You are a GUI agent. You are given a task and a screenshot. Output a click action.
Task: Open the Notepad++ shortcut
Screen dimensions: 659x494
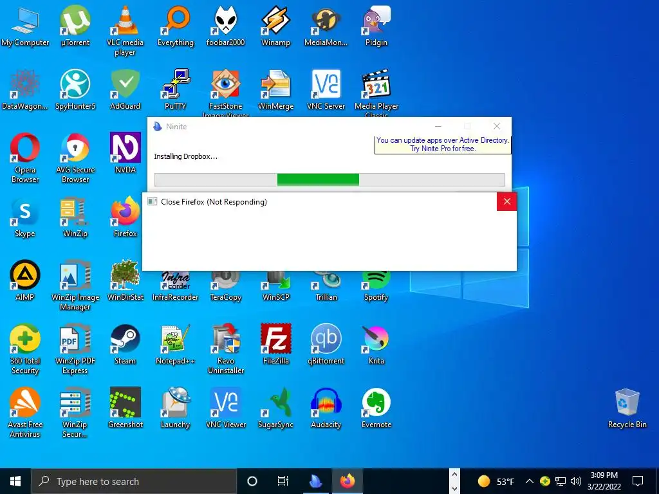[175, 343]
